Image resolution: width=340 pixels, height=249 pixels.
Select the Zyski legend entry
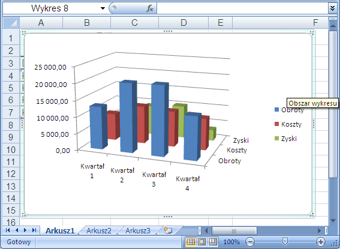[285, 139]
